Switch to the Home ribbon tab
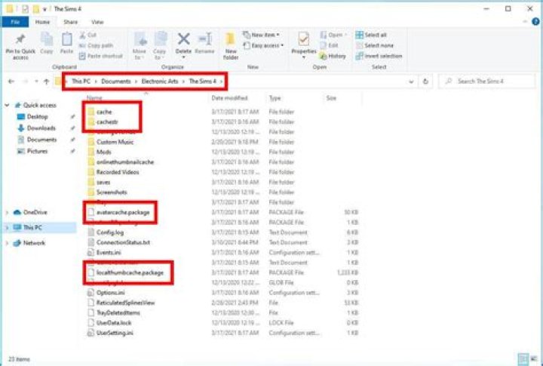Screen dimensions: 543x366 click(x=42, y=22)
